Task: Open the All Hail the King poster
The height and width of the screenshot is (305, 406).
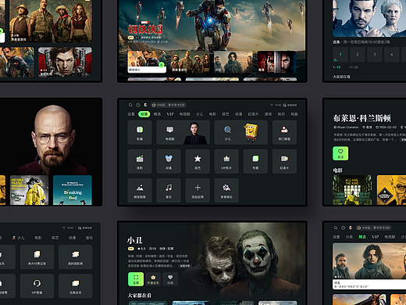Action: [x=352, y=190]
